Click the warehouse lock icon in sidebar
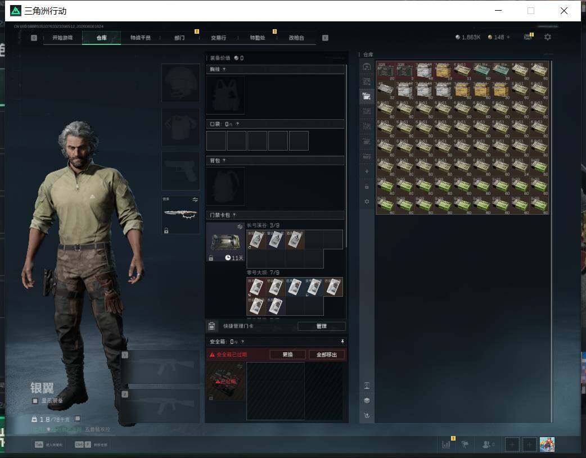 (367, 187)
